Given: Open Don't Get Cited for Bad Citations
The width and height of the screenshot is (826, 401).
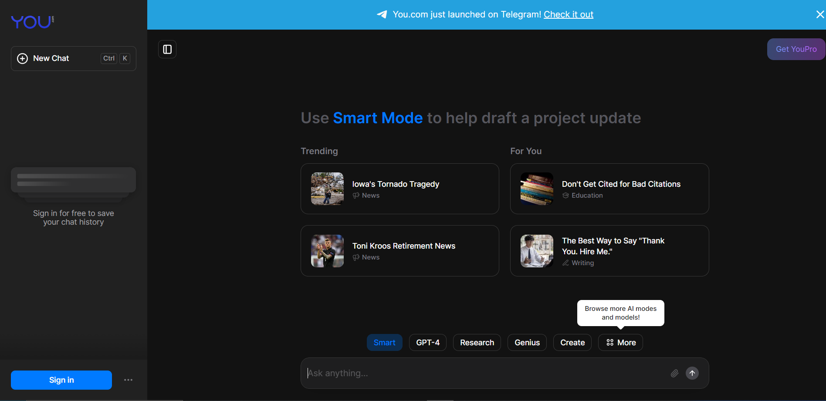Looking at the screenshot, I should coord(609,189).
